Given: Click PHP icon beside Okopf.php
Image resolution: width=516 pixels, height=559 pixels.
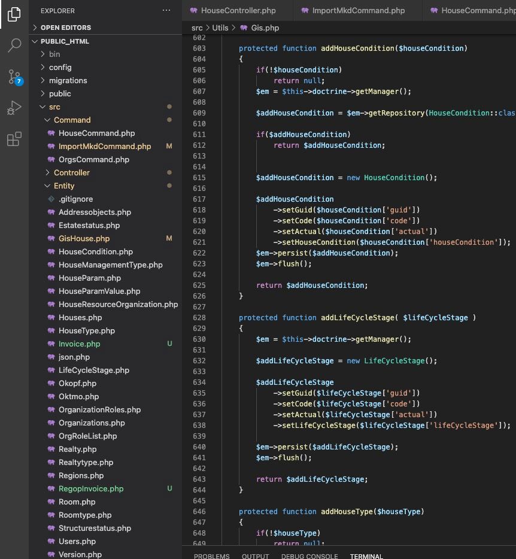Looking at the screenshot, I should (x=51, y=383).
